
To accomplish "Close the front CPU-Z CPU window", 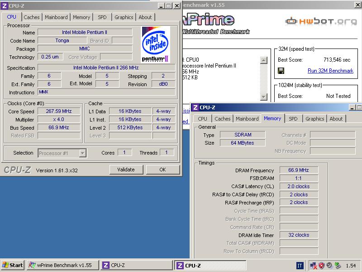I will [177, 6].
